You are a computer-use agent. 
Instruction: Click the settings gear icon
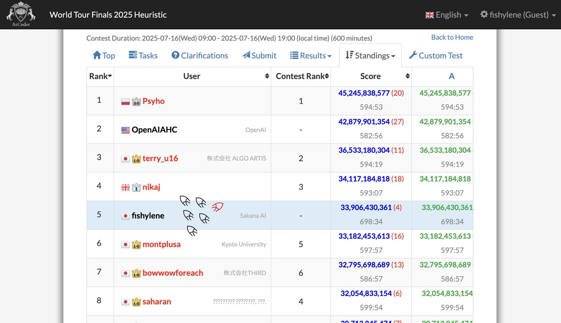tap(484, 14)
